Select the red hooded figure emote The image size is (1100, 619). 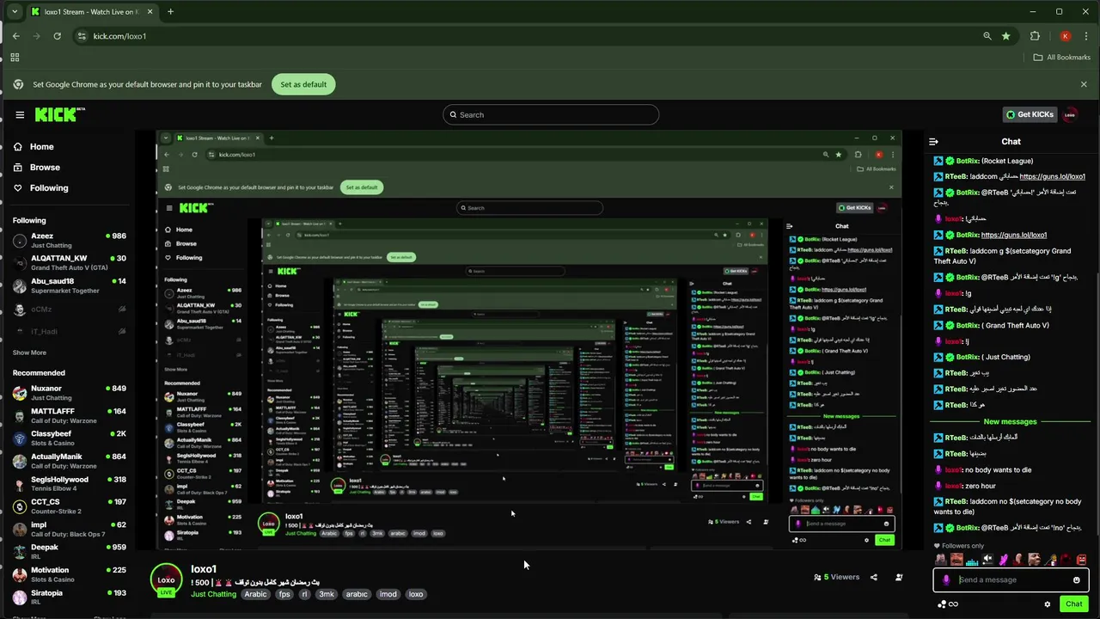1066,560
